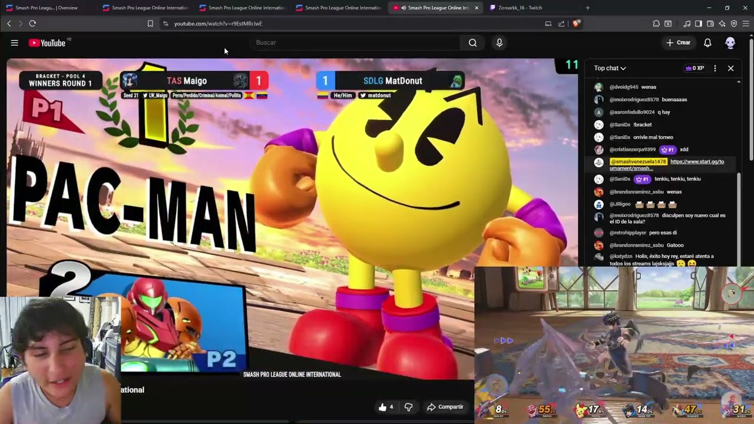
Task: Open the start.gg tournament link in chat
Action: tap(667, 165)
